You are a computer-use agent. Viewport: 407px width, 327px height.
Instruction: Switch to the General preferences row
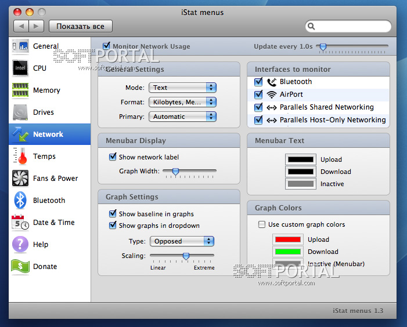pyautogui.click(x=49, y=46)
